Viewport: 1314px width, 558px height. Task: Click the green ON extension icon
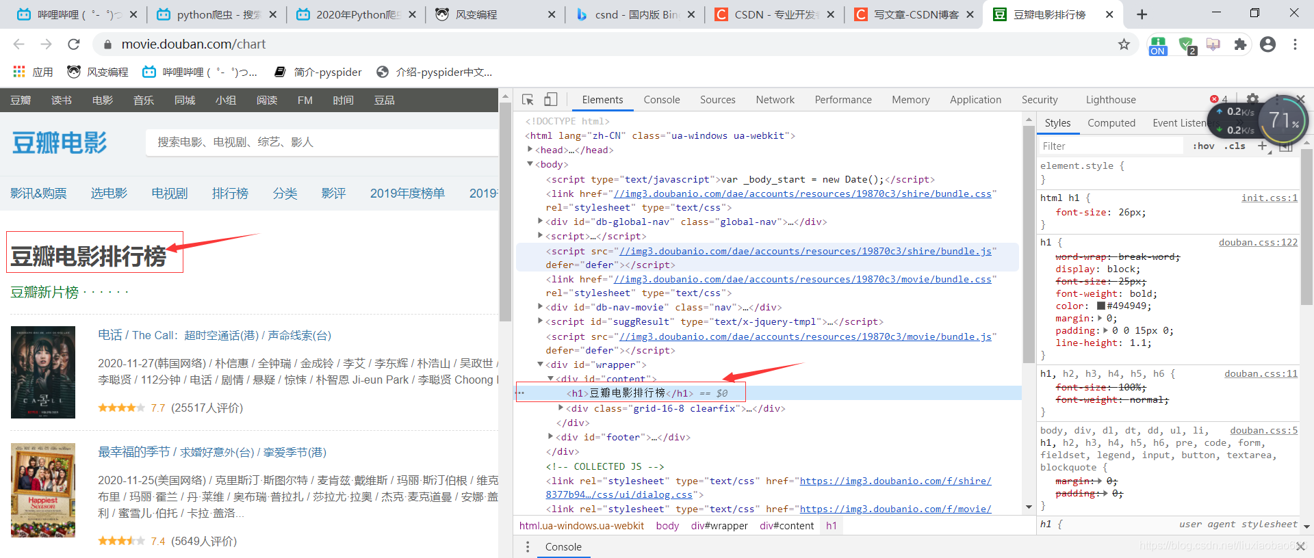point(1158,45)
